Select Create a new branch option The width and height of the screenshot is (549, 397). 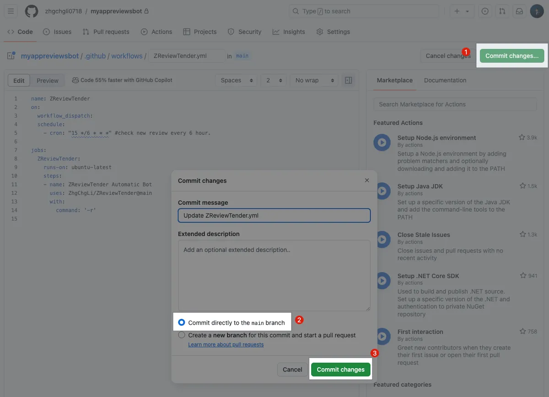(182, 335)
